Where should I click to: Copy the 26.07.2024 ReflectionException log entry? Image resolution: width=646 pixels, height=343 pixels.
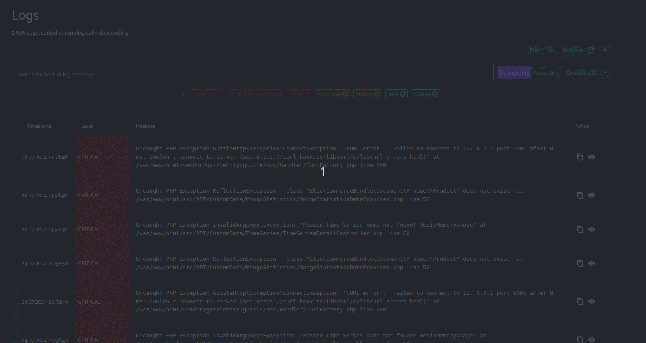pyautogui.click(x=580, y=195)
